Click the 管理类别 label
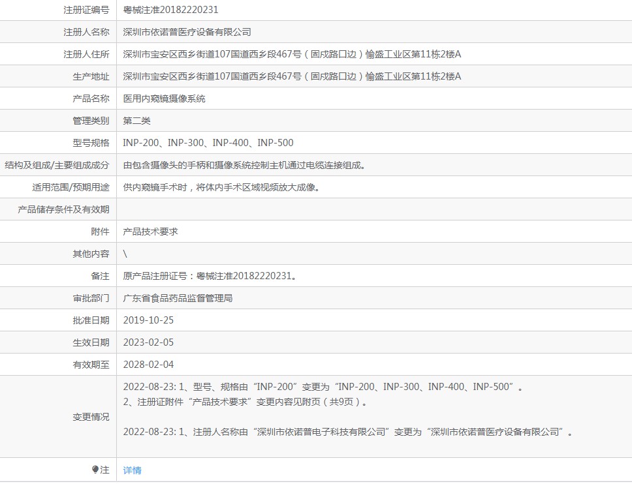Screen dimensions: 632x484 click(x=91, y=121)
